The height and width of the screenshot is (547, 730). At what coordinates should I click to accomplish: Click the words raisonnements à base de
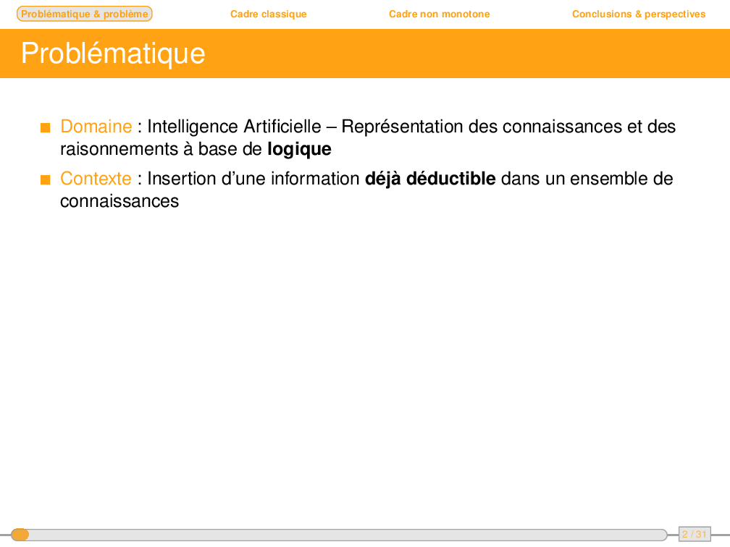[161, 150]
